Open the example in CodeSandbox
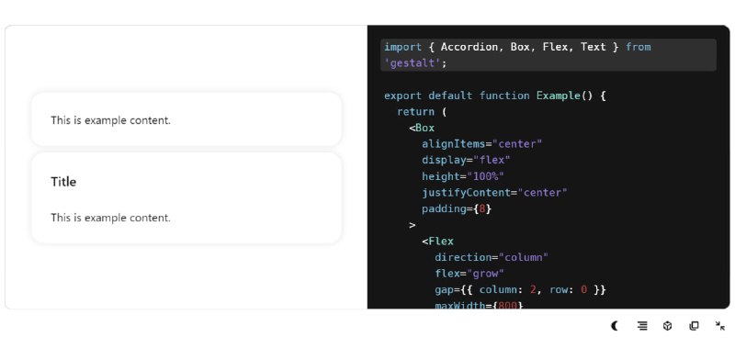The image size is (735, 360). (668, 326)
